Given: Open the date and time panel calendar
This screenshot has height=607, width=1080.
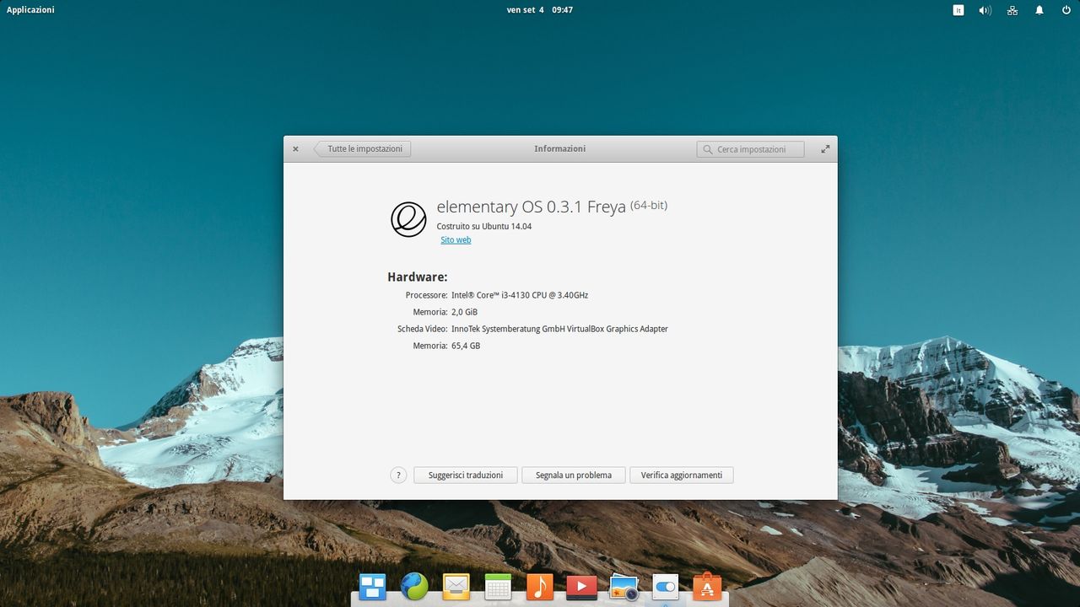Looking at the screenshot, I should pyautogui.click(x=540, y=10).
